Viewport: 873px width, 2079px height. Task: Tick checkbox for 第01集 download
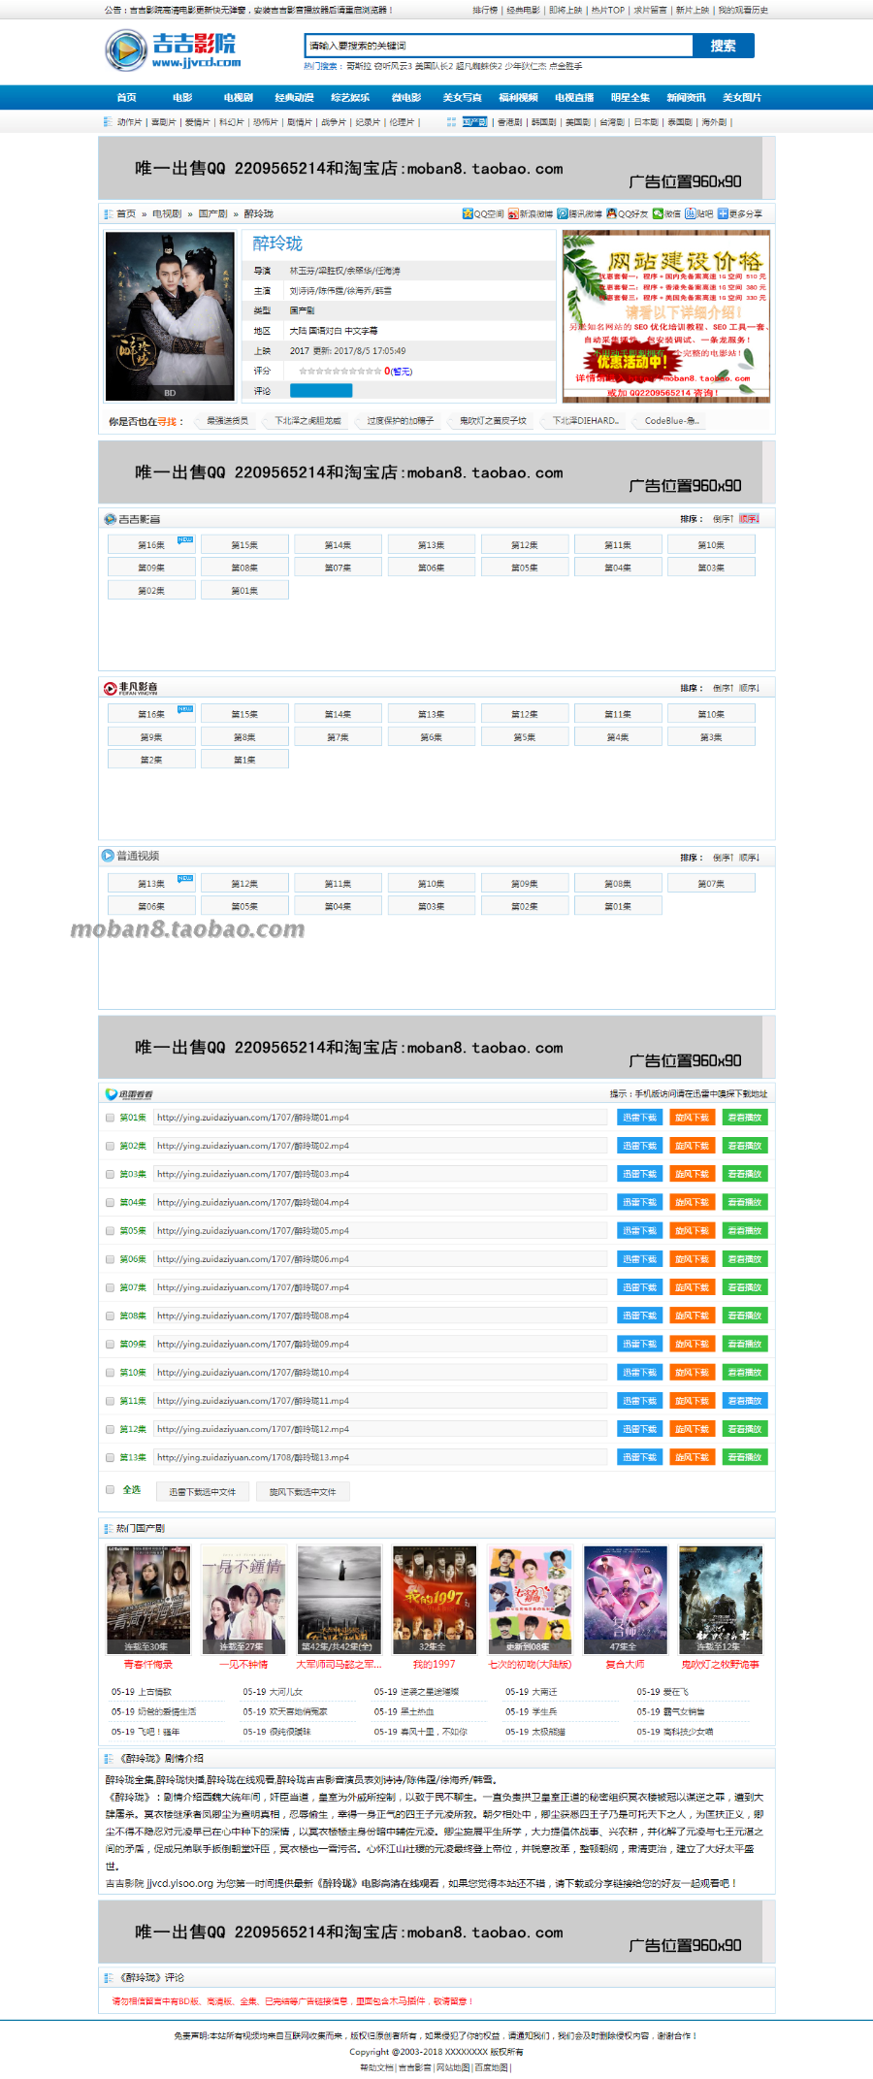pyautogui.click(x=110, y=1118)
